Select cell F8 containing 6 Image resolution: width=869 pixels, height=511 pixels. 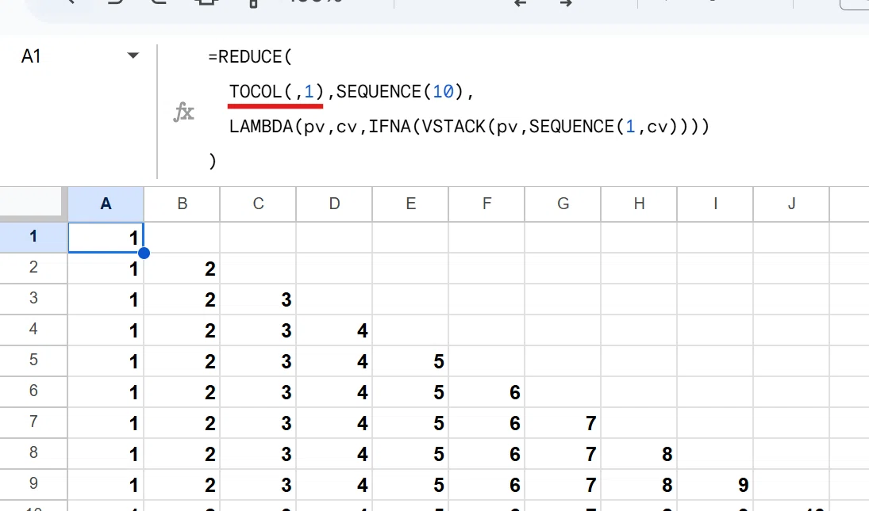tap(486, 454)
